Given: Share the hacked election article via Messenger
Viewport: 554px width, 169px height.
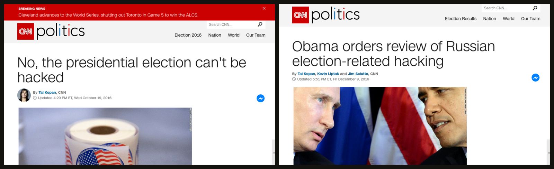Looking at the screenshot, I should [x=261, y=98].
